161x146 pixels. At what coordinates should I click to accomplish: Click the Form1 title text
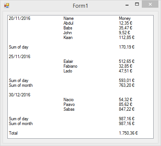click(80, 6)
